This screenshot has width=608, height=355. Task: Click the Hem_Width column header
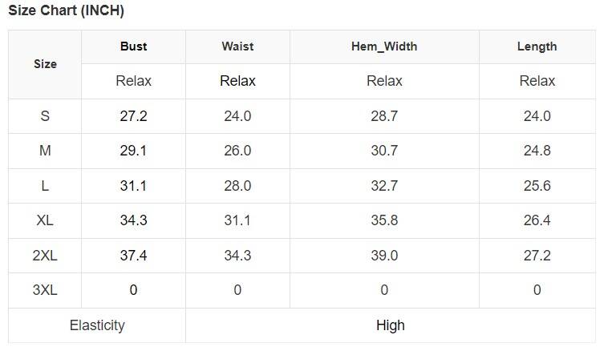coord(384,46)
